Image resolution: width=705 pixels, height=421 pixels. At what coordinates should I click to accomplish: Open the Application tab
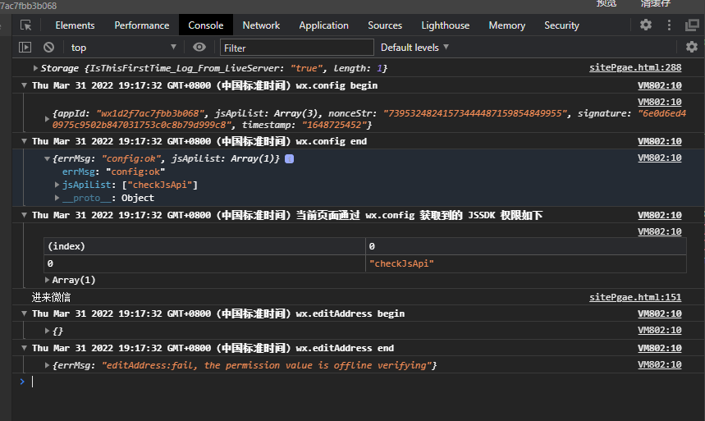click(323, 25)
